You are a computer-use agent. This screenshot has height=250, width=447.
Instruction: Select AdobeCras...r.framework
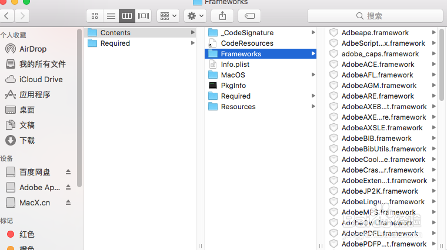(382, 170)
